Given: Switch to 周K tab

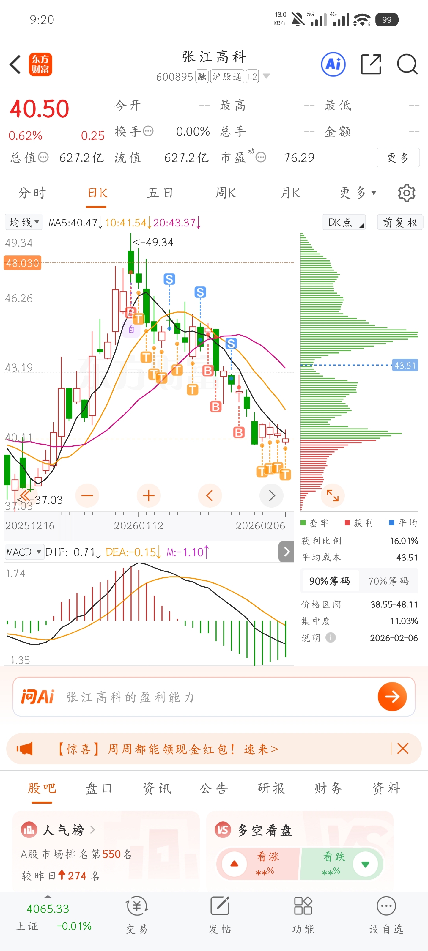Looking at the screenshot, I should click(226, 193).
